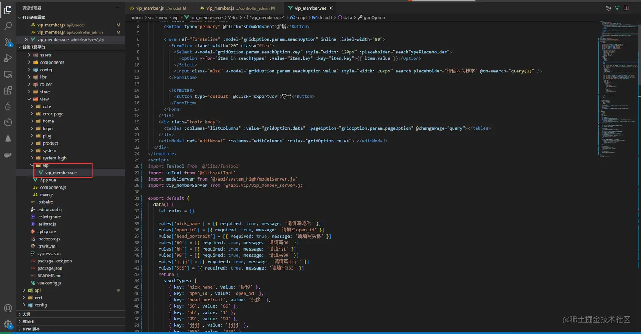This screenshot has height=334, width=641.
Task: Switch to the vip_member.js model tab
Action: (160, 8)
